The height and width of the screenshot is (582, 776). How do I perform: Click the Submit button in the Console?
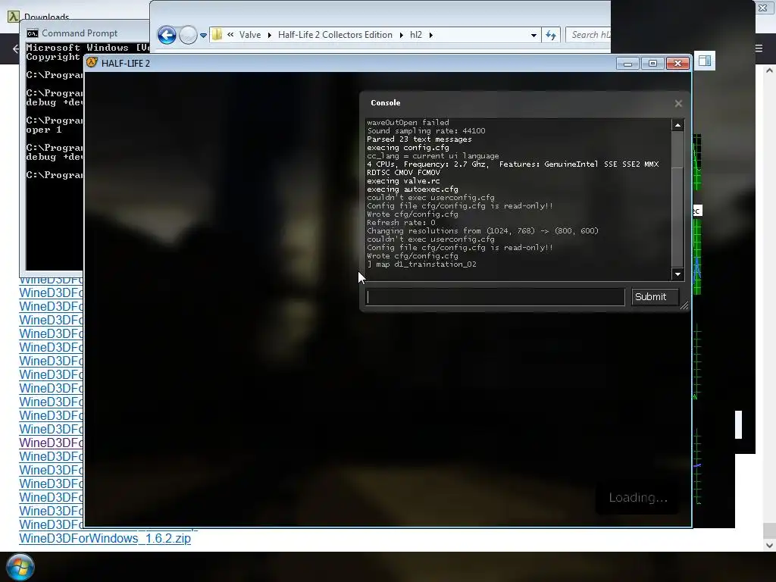click(655, 297)
